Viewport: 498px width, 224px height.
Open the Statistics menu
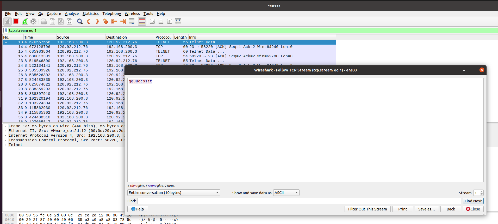[x=90, y=14]
